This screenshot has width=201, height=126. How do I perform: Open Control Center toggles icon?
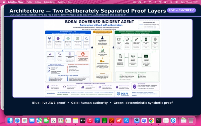coord(177,2)
